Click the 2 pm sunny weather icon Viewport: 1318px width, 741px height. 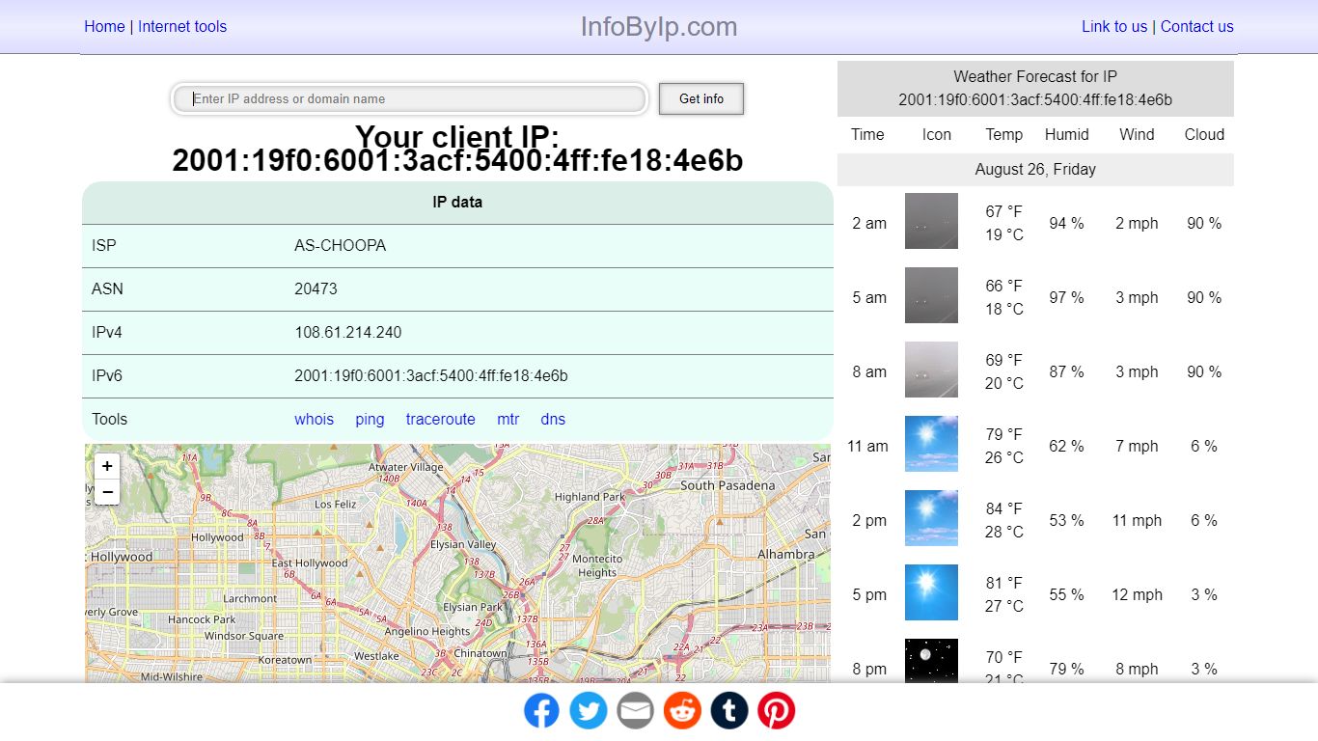(x=931, y=518)
